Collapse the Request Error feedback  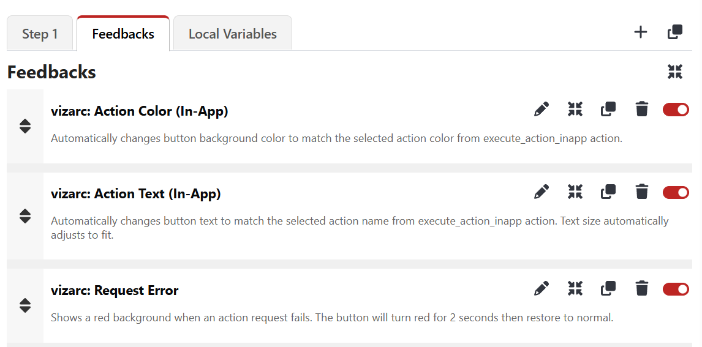(575, 288)
